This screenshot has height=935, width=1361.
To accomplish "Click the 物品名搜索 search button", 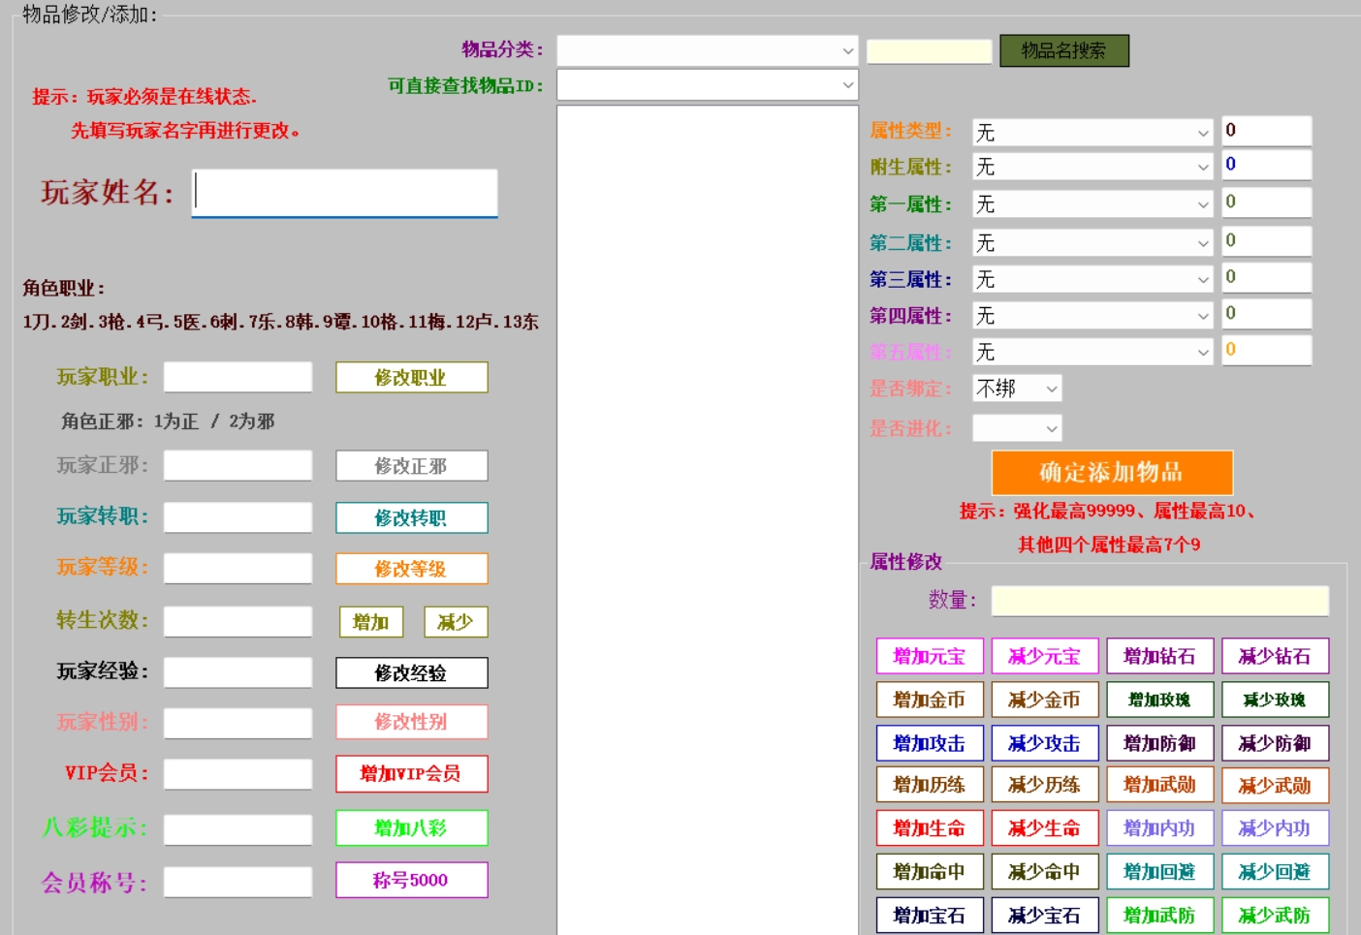I will (x=1062, y=51).
